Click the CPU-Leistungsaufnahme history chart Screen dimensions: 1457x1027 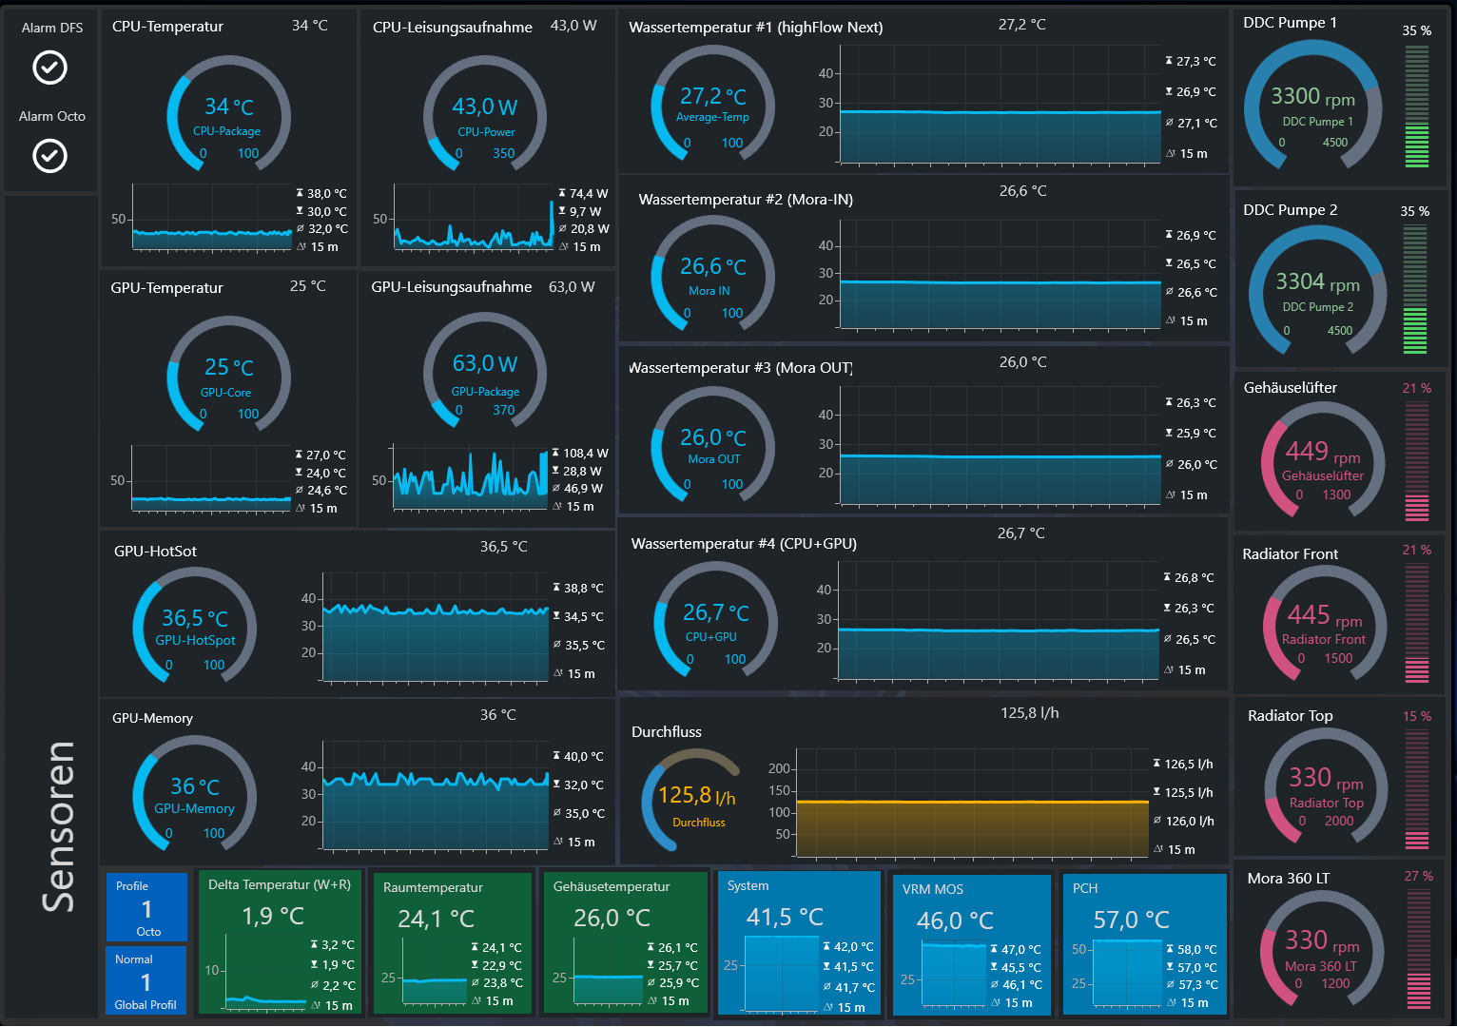coord(474,218)
